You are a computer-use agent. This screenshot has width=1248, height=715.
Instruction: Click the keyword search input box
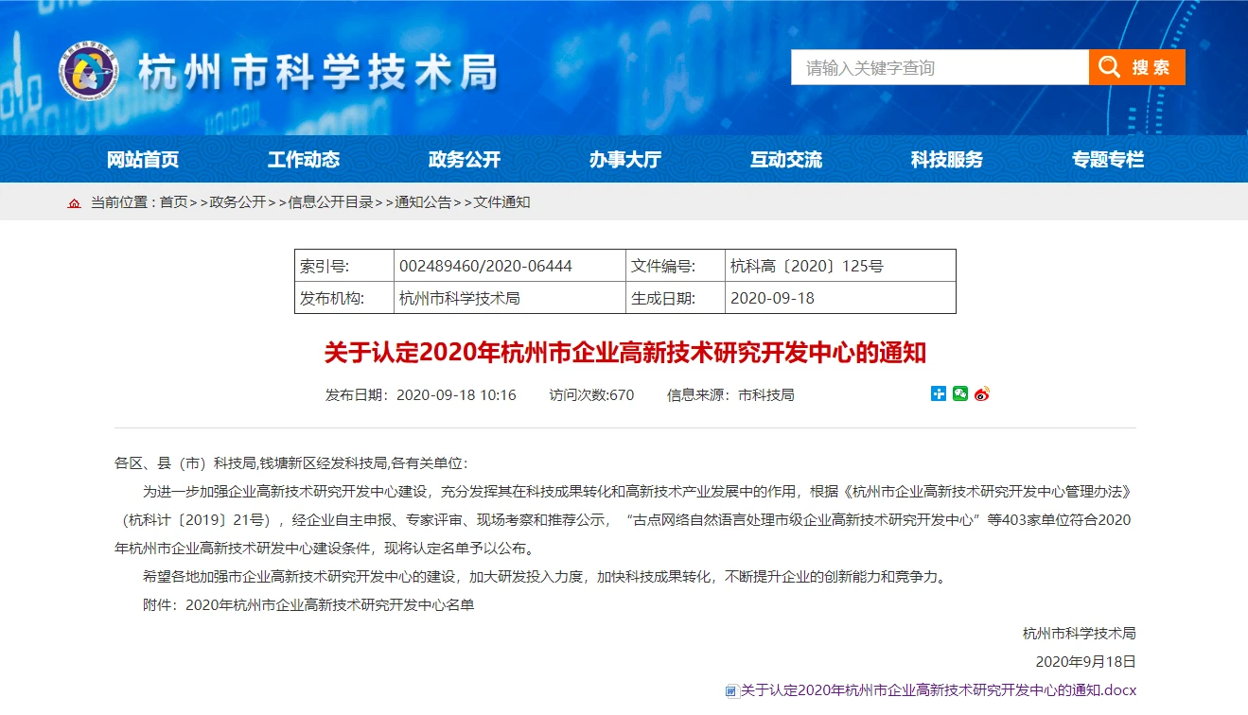coord(939,68)
